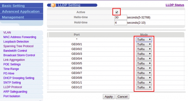Click the Mode column header

pyautogui.click(x=144, y=35)
